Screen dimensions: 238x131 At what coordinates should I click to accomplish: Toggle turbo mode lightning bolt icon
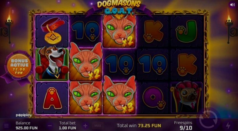[228, 125]
